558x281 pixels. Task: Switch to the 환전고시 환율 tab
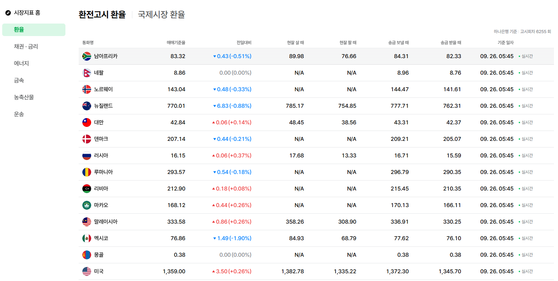(102, 15)
